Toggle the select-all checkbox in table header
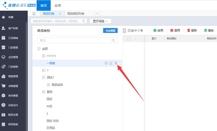217x131 pixels. coord(129,39)
